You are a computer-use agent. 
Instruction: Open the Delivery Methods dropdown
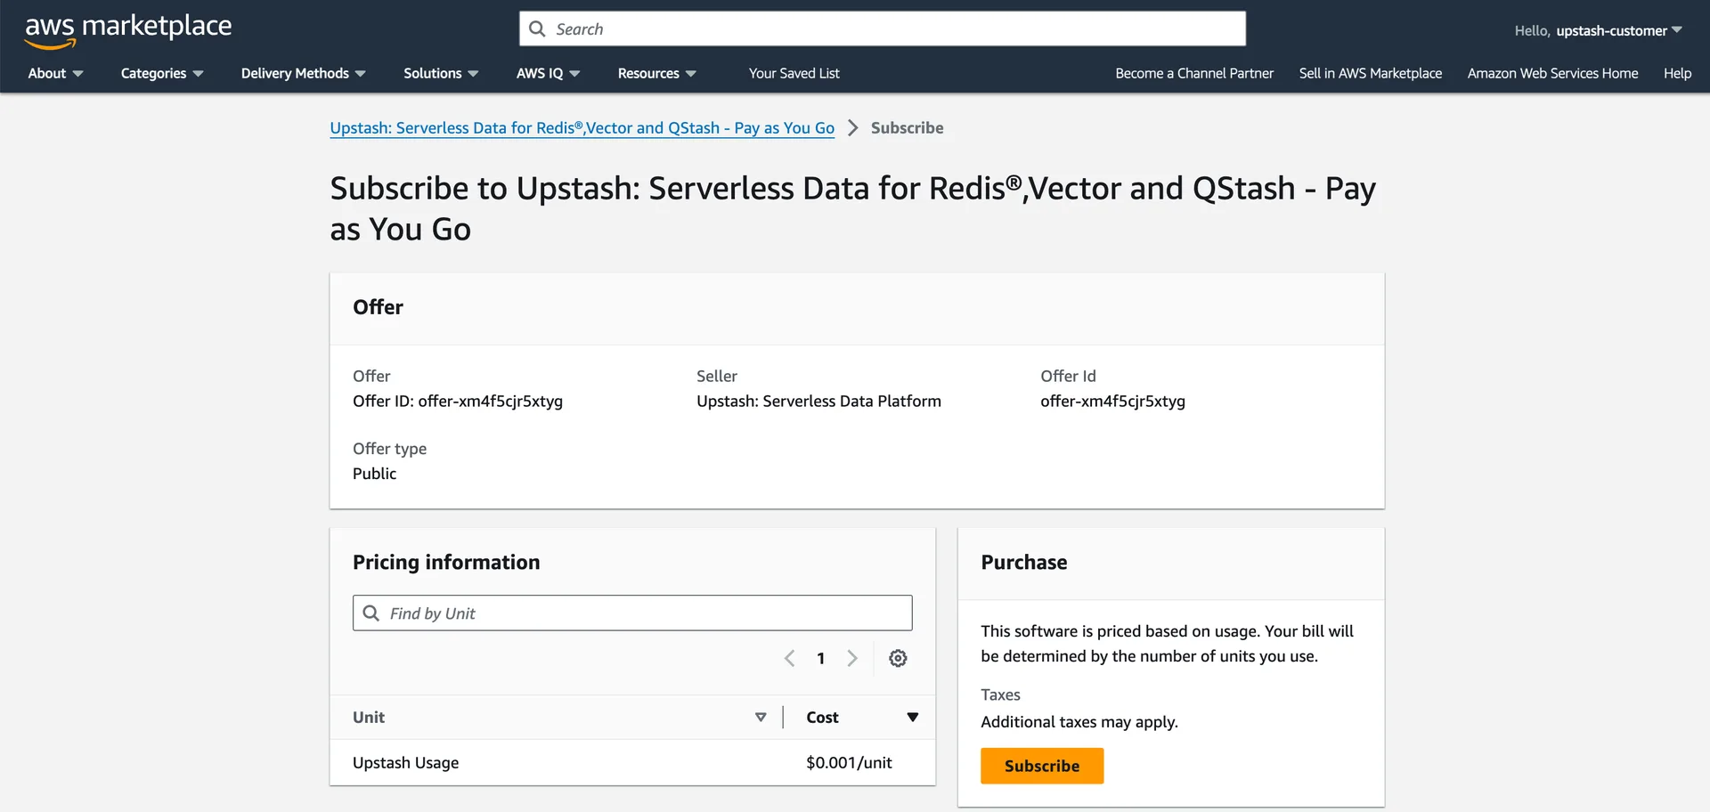coord(303,73)
